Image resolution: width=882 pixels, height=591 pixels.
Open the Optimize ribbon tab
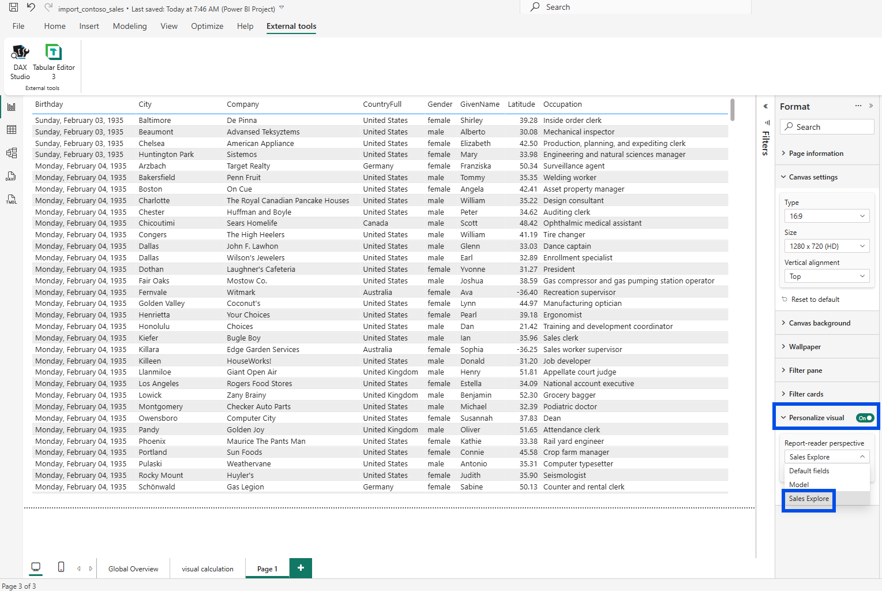pos(207,26)
